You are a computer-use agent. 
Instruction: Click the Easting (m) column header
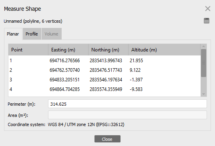tap(68, 50)
